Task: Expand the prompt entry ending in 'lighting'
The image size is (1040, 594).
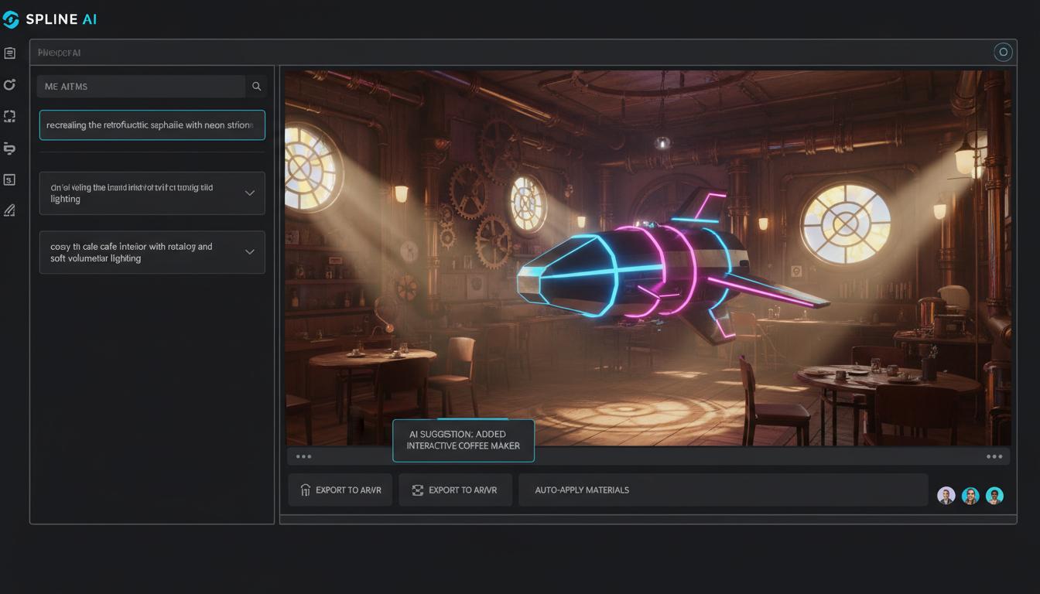Action: (249, 193)
